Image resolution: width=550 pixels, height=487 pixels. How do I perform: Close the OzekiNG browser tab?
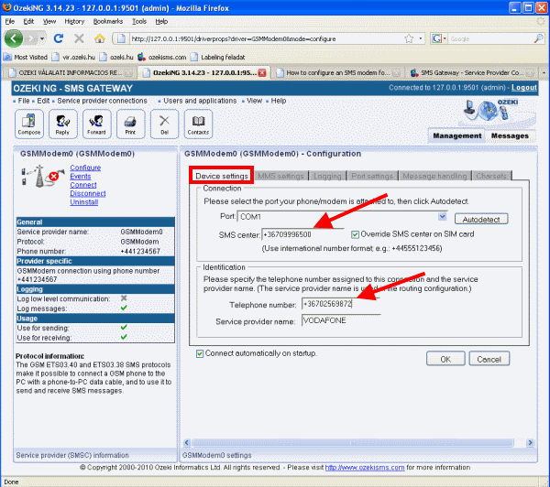[262, 73]
